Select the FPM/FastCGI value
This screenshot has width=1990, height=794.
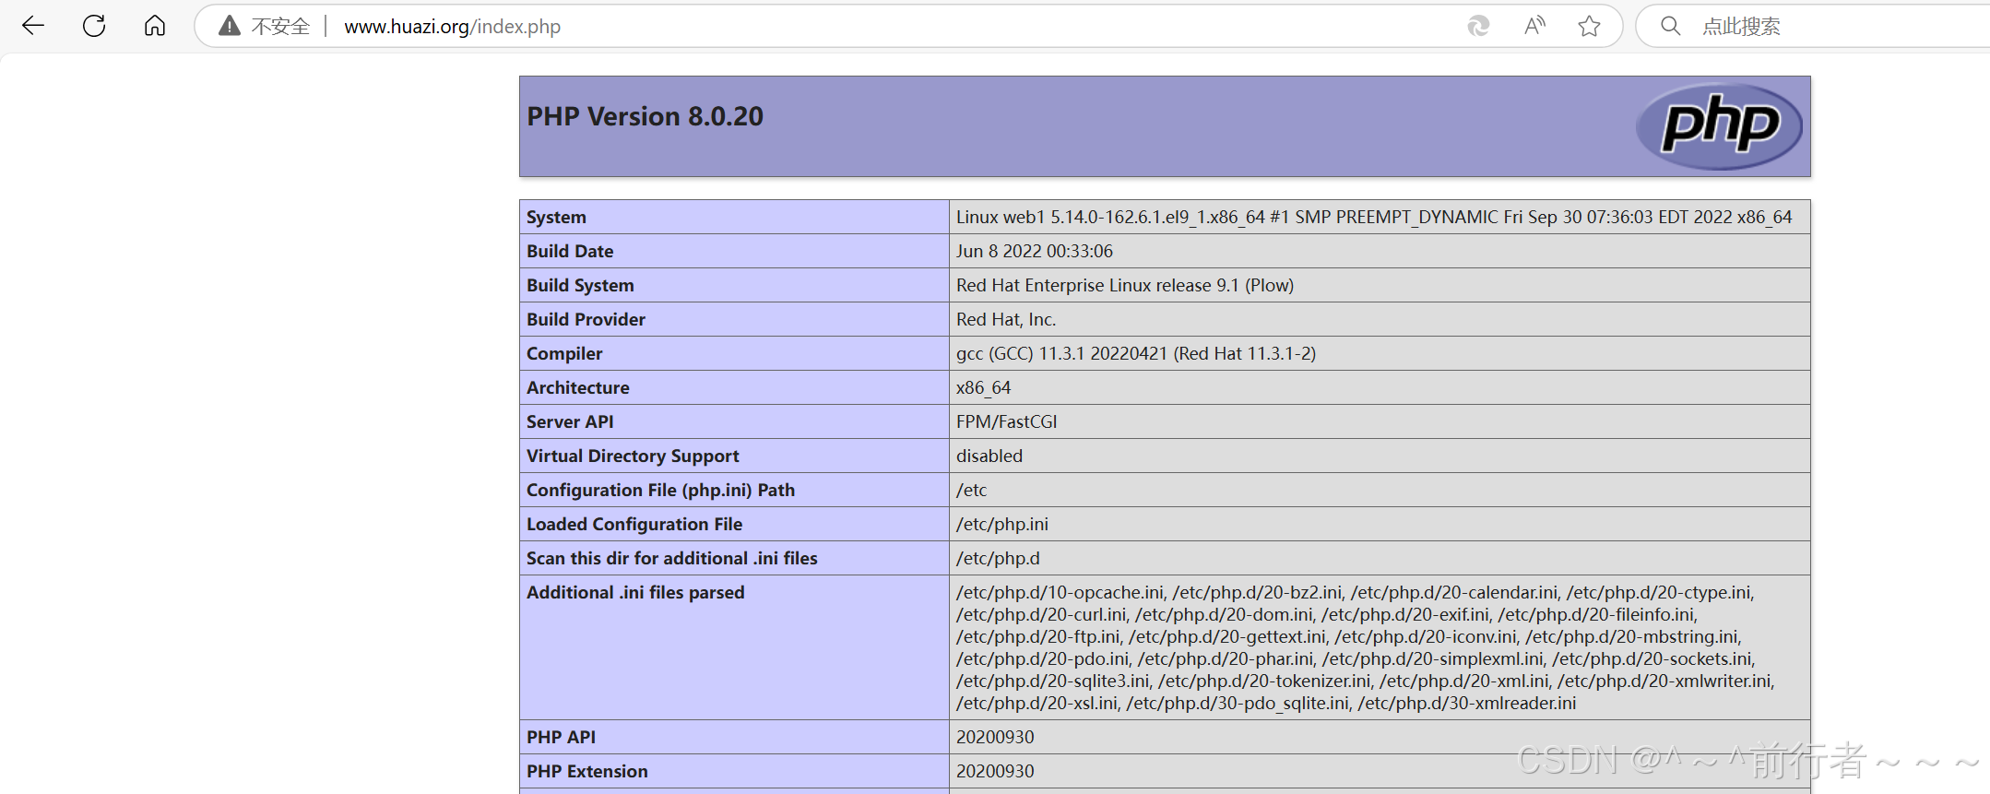[x=1007, y=421]
